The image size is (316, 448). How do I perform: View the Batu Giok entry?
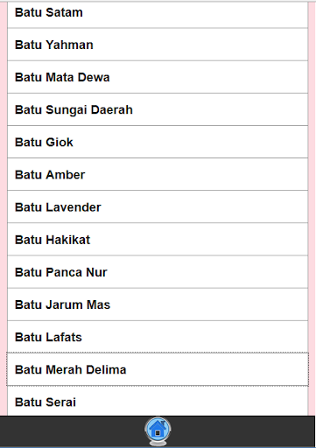click(158, 142)
